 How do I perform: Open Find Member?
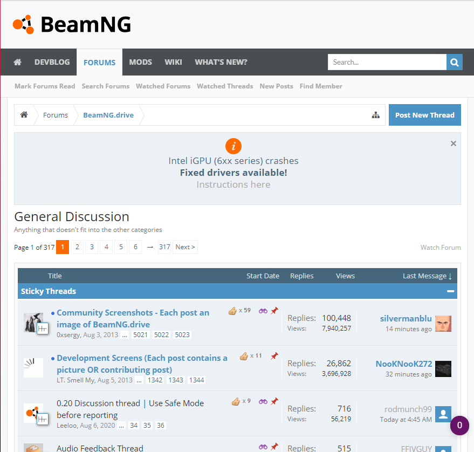point(321,86)
